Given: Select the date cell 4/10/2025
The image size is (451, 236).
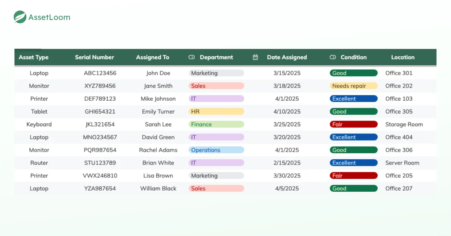Looking at the screenshot, I should pyautogui.click(x=287, y=112).
